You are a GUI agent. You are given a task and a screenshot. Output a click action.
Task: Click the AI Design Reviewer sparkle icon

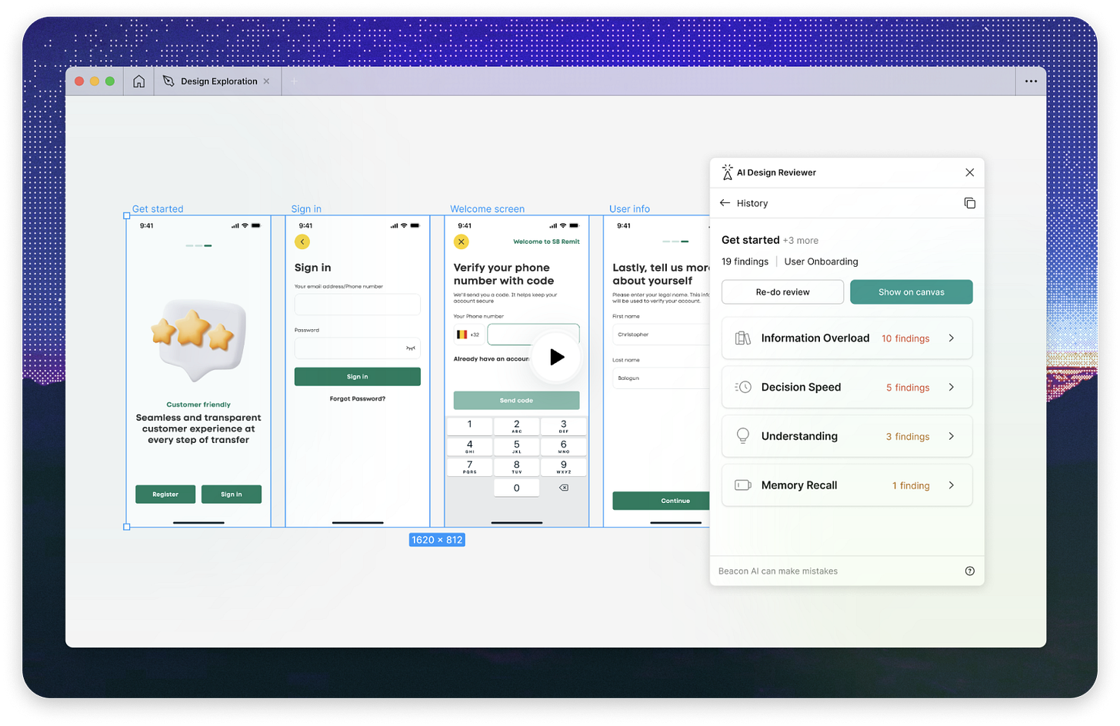click(x=727, y=172)
